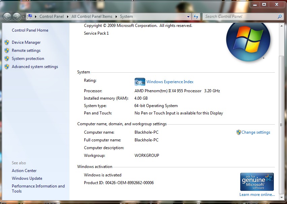Select Control Panel in the breadcrumb

(52, 16)
